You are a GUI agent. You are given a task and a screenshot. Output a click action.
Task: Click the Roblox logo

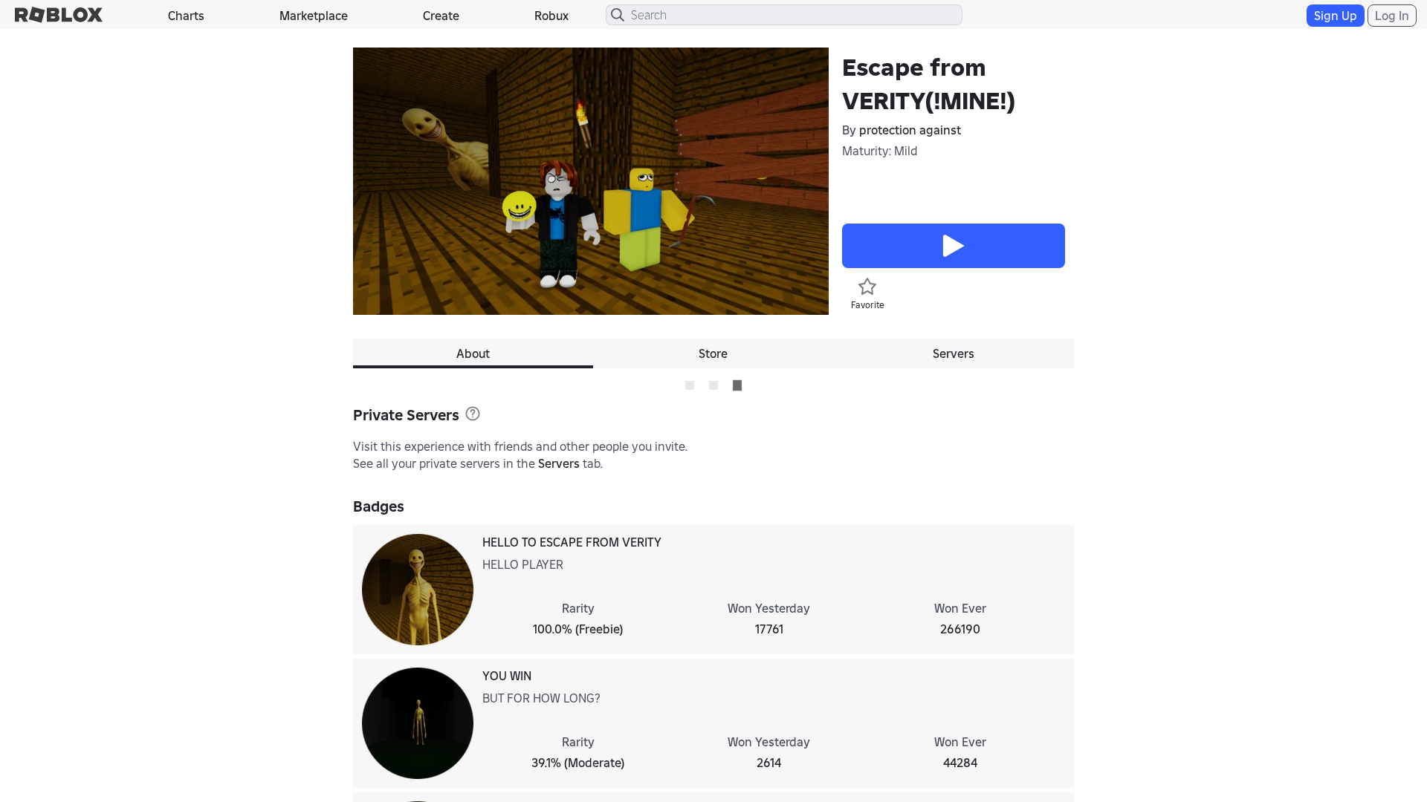point(59,15)
